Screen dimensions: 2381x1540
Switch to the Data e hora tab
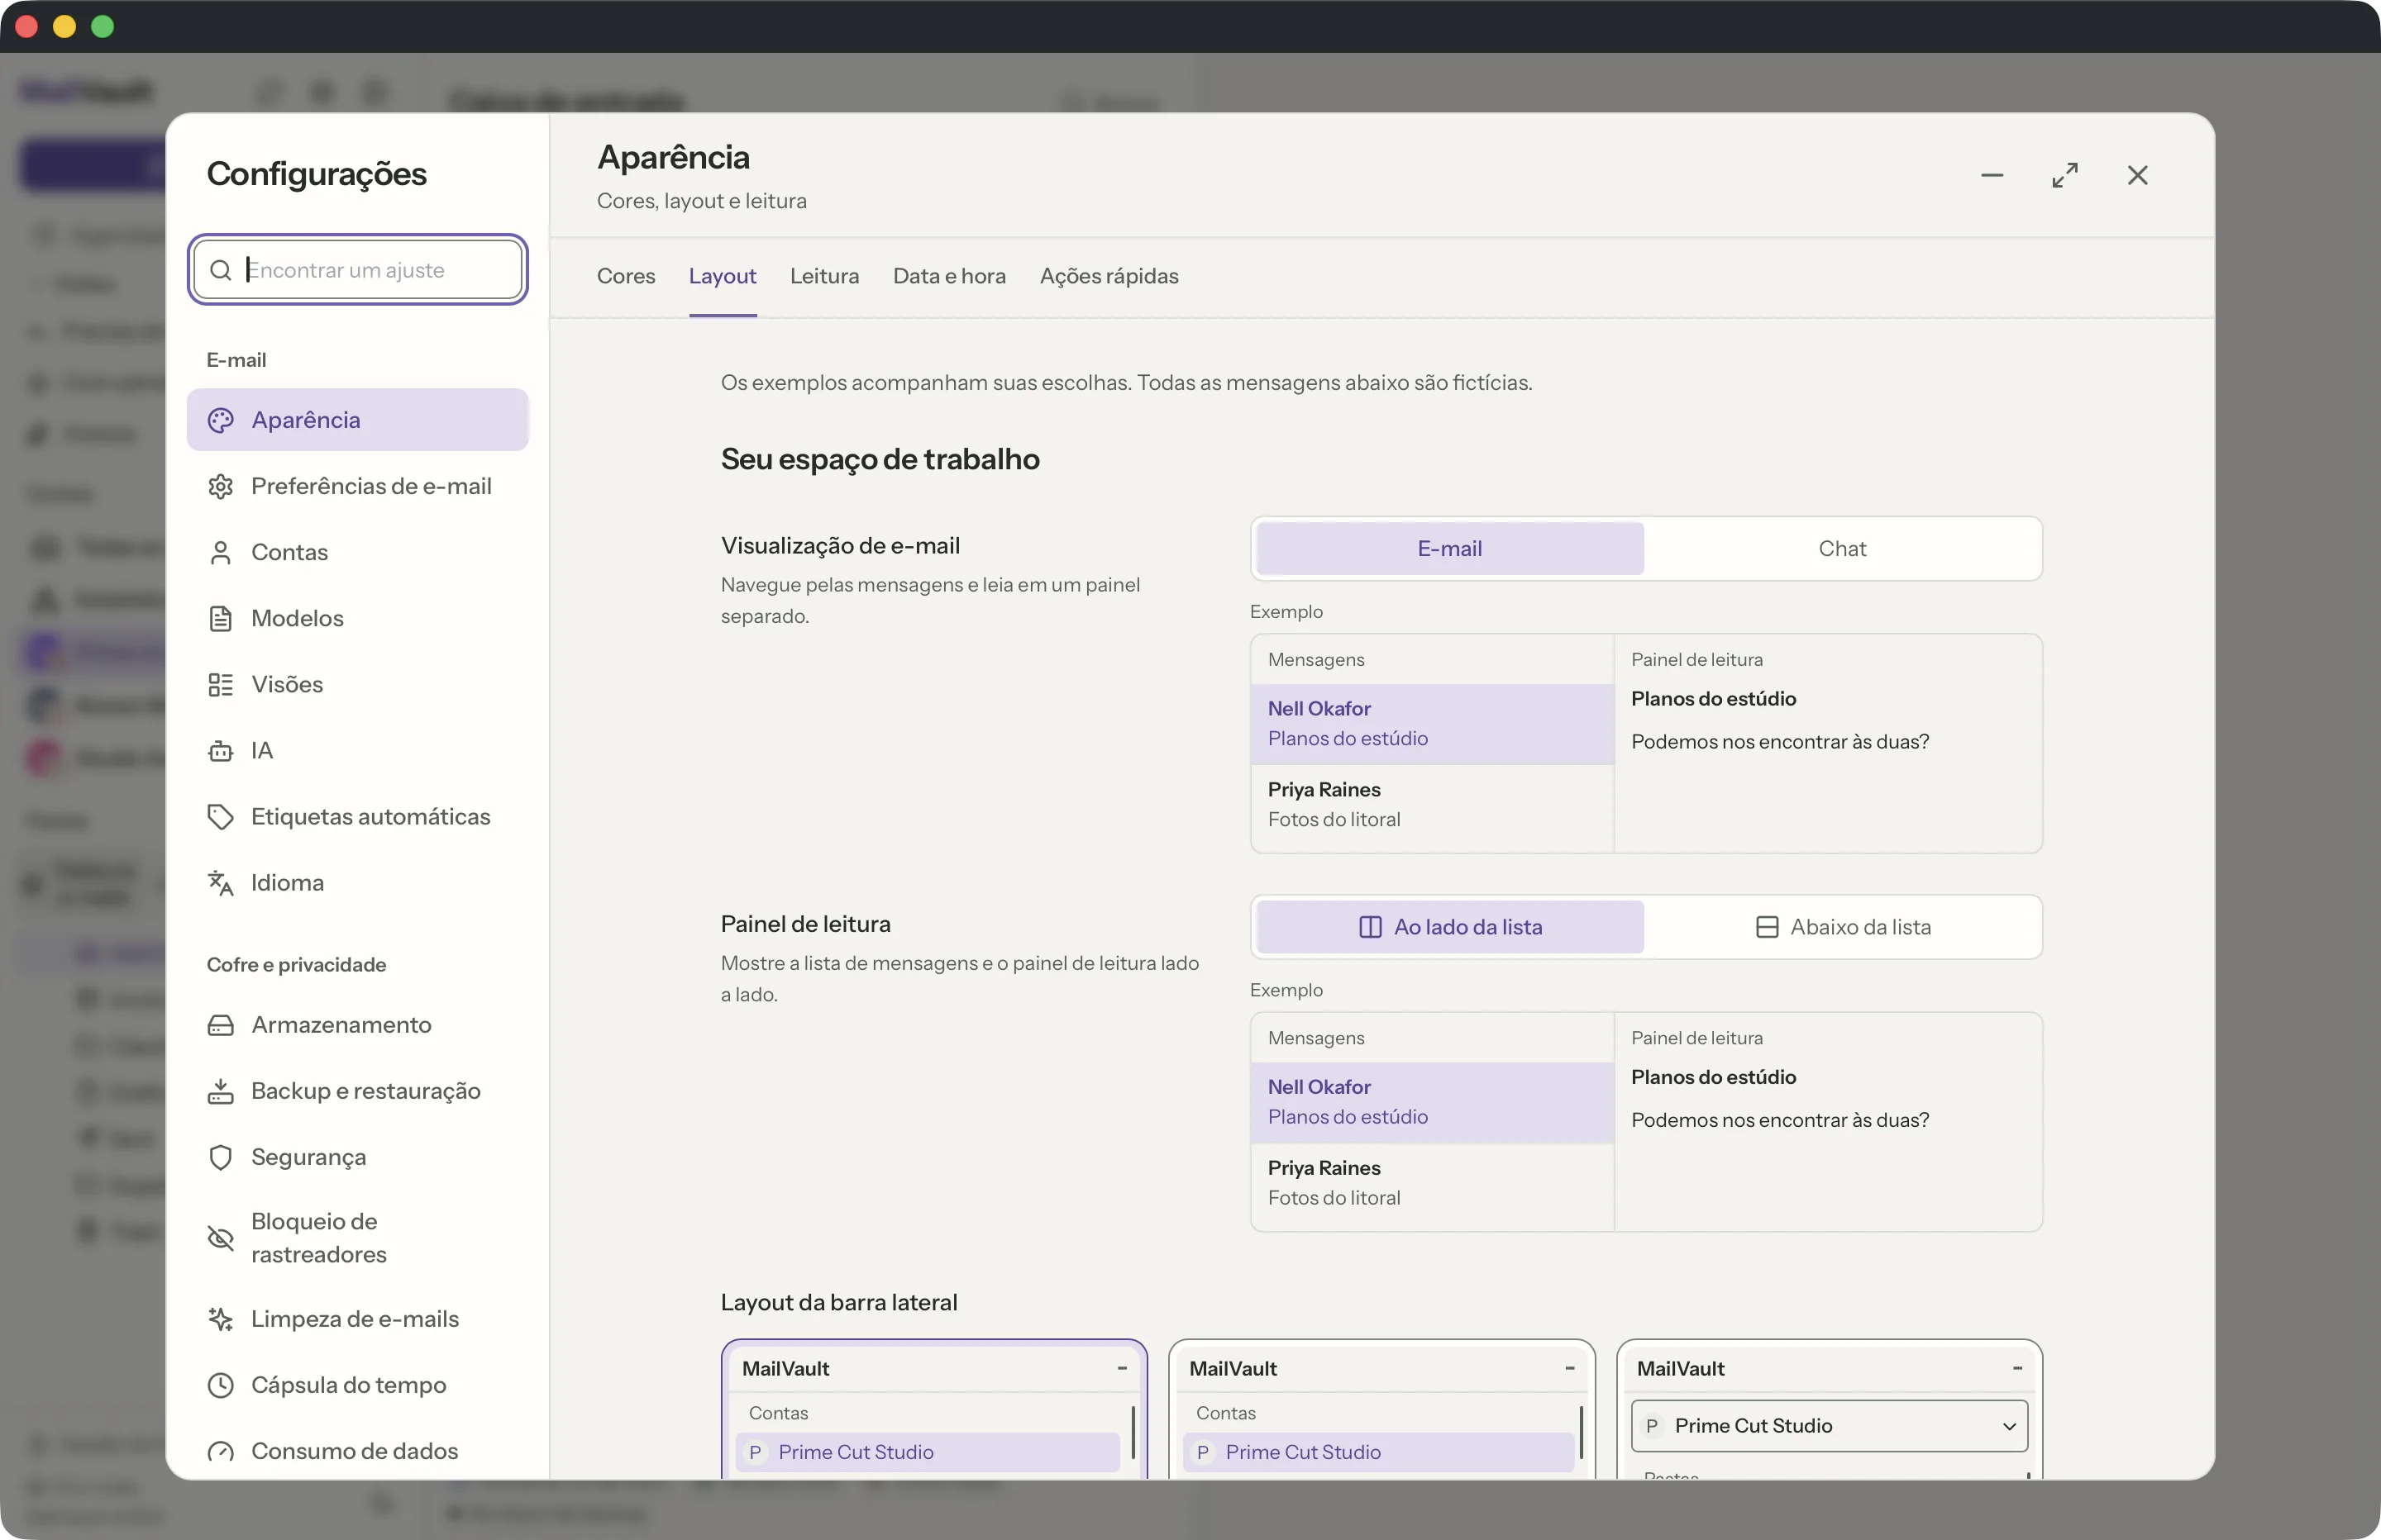[949, 276]
